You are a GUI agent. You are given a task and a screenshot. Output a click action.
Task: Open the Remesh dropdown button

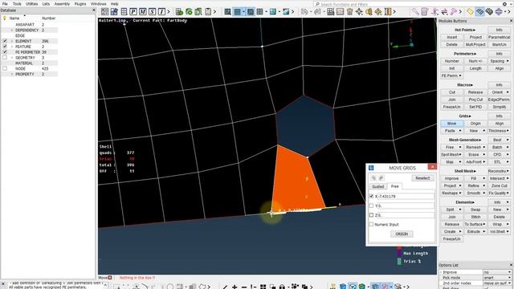pyautogui.click(x=475, y=147)
